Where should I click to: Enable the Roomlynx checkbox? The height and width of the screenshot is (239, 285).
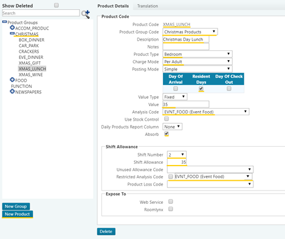(171, 209)
